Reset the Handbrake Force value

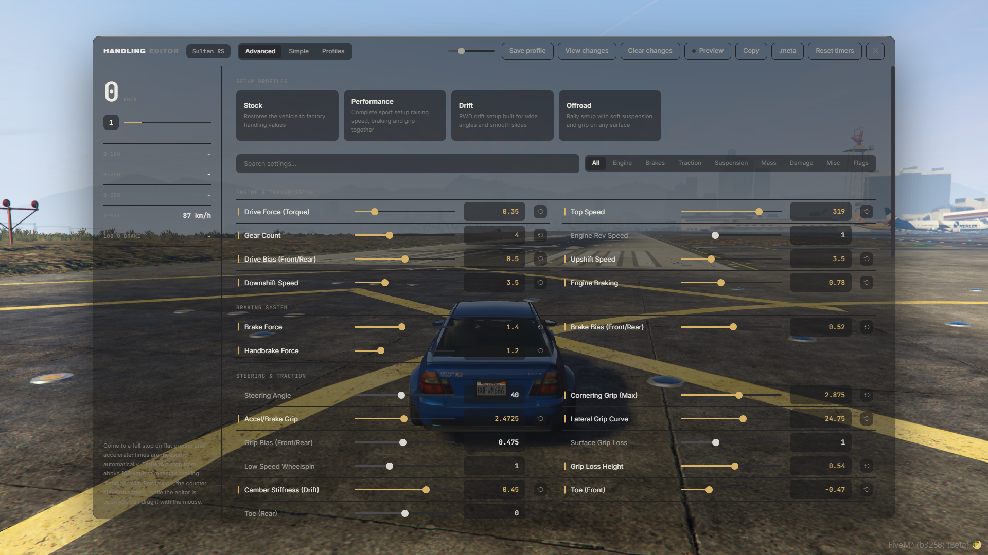pyautogui.click(x=540, y=350)
